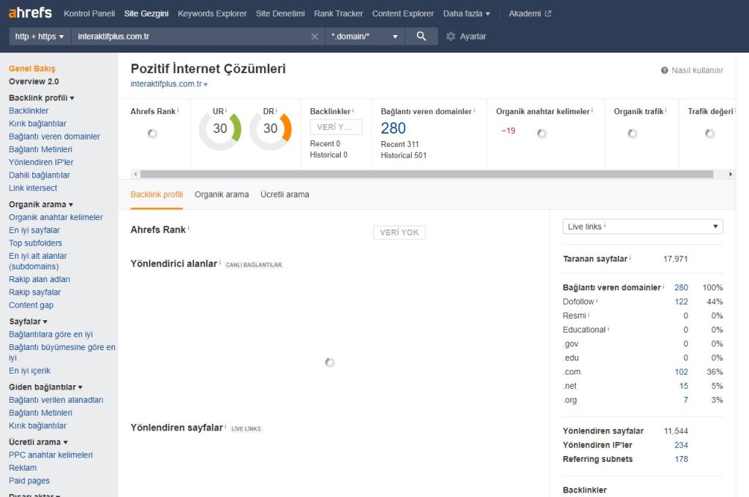The height and width of the screenshot is (497, 749).
Task: Open Ayarlar settings gear
Action: [x=451, y=37]
